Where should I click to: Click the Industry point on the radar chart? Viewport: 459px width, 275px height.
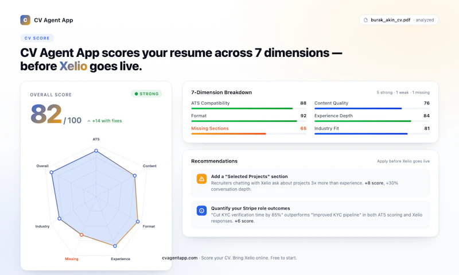[x=60, y=219]
